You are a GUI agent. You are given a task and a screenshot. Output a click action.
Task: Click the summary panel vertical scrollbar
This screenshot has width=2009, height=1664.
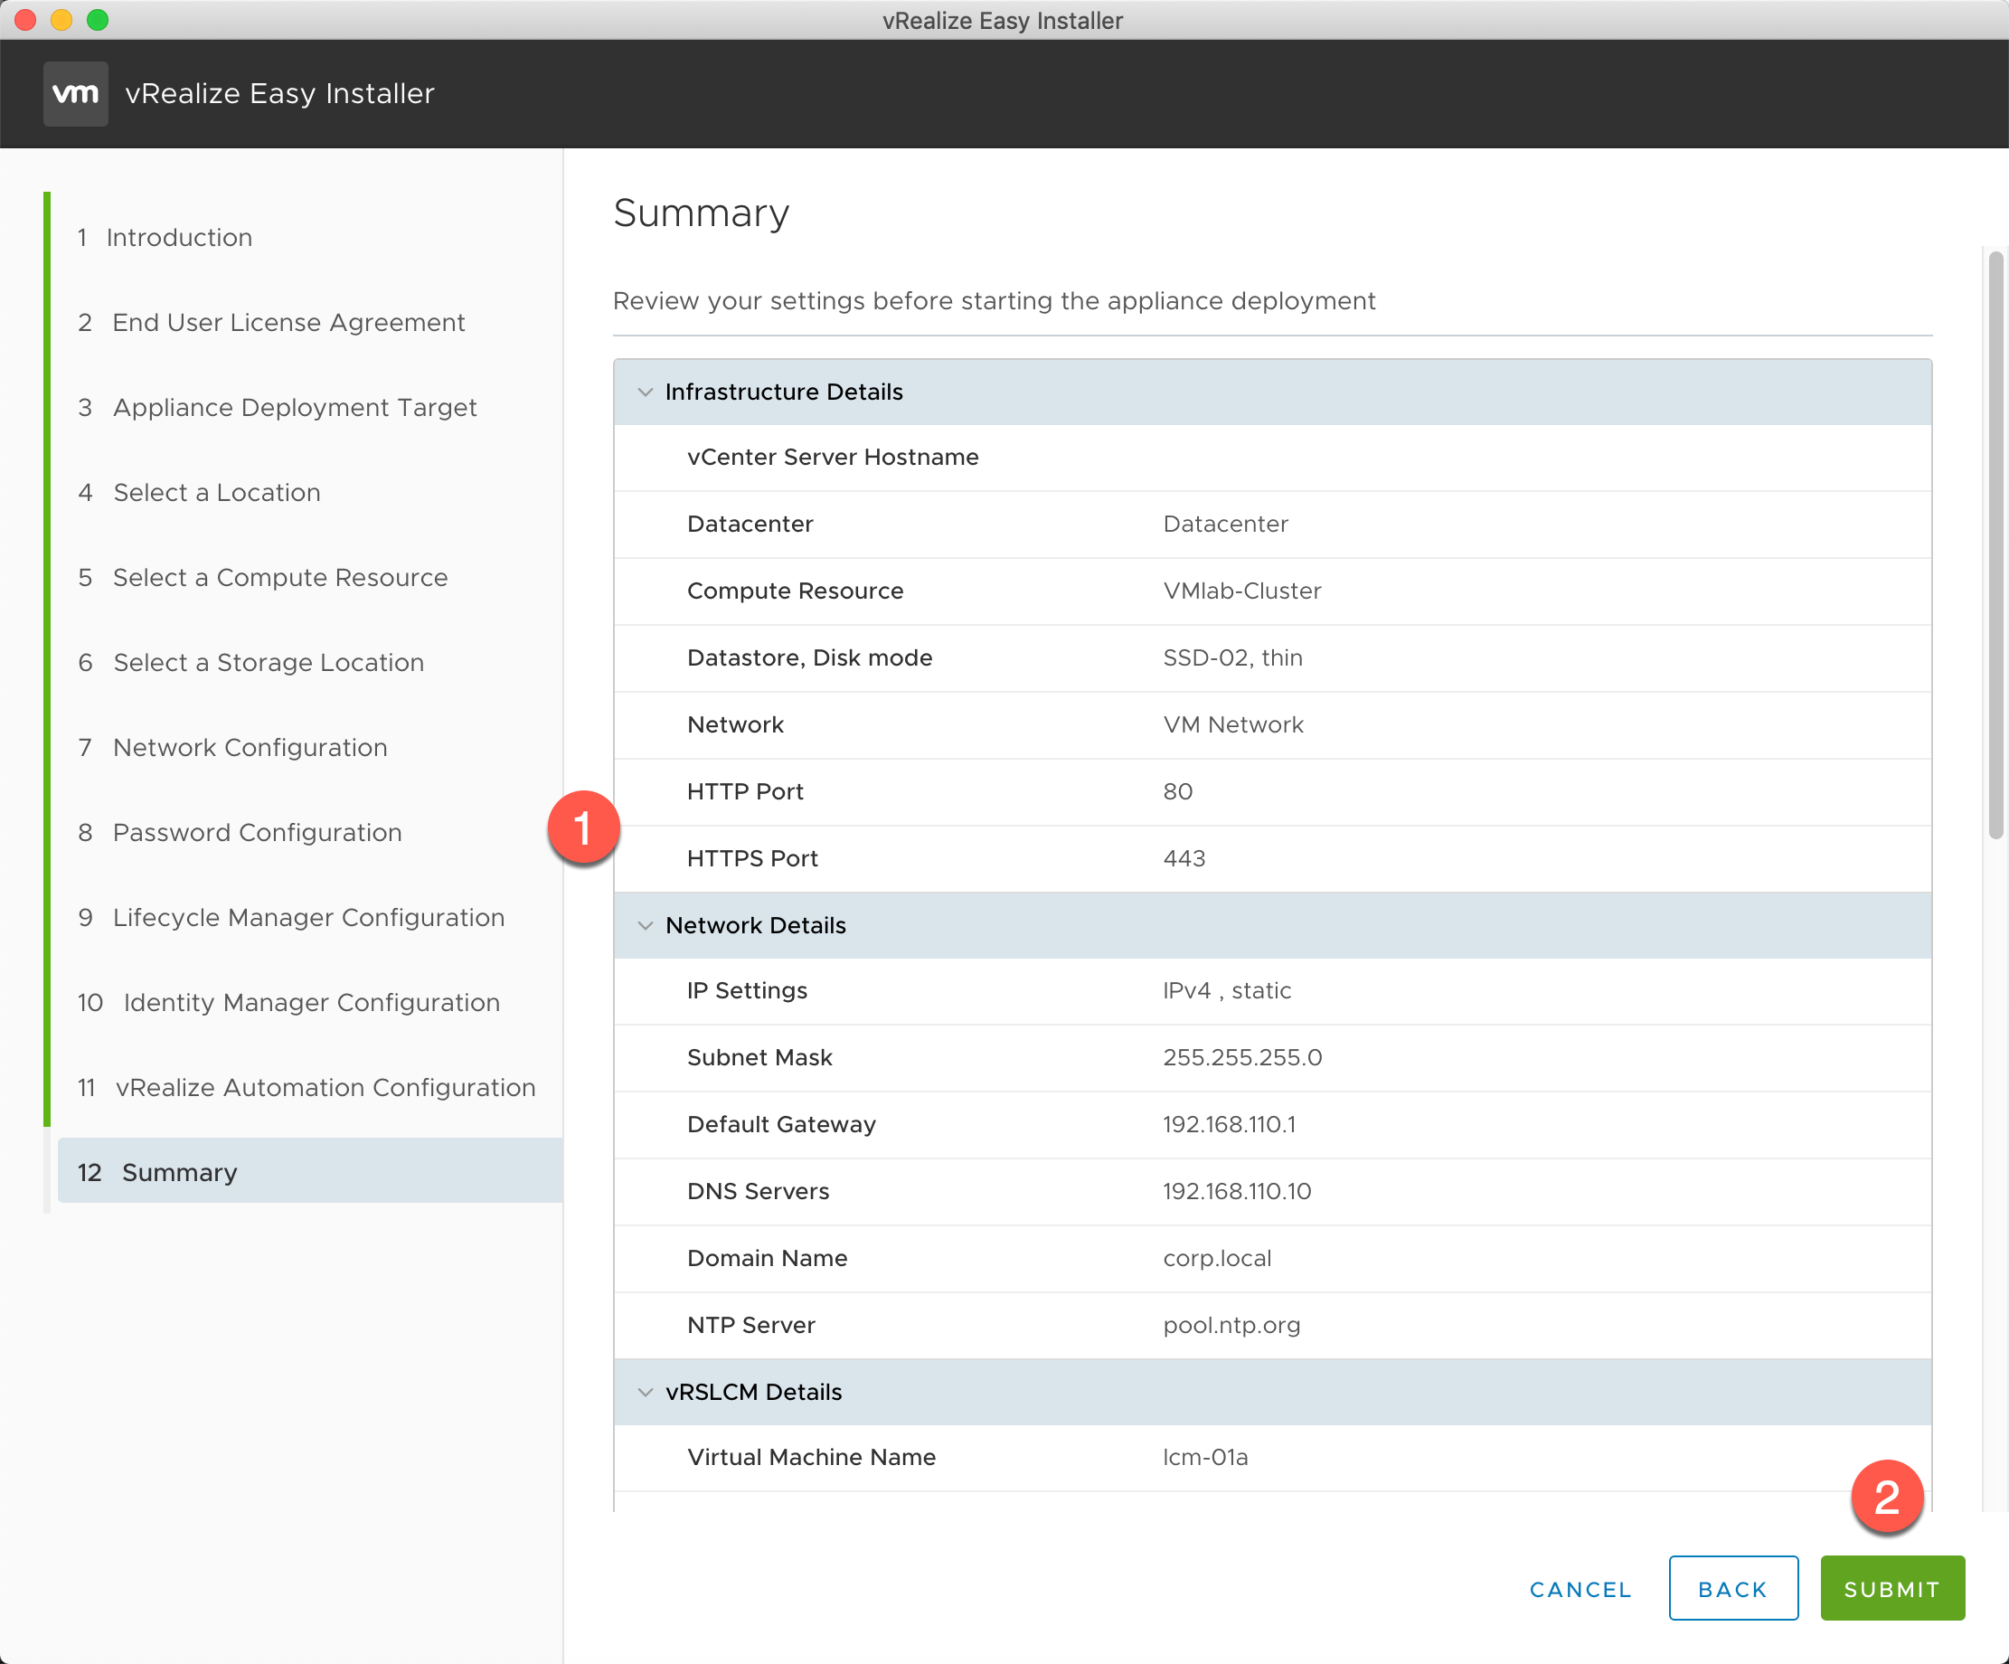coord(1995,545)
